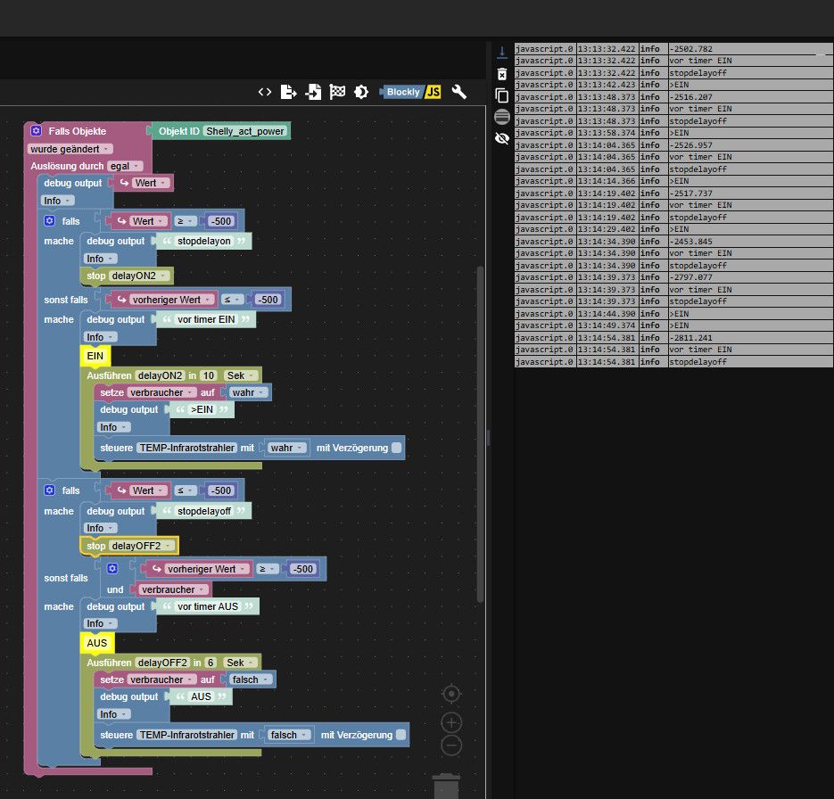Open the wrench settings icon
The width and height of the screenshot is (834, 799).
(x=459, y=92)
